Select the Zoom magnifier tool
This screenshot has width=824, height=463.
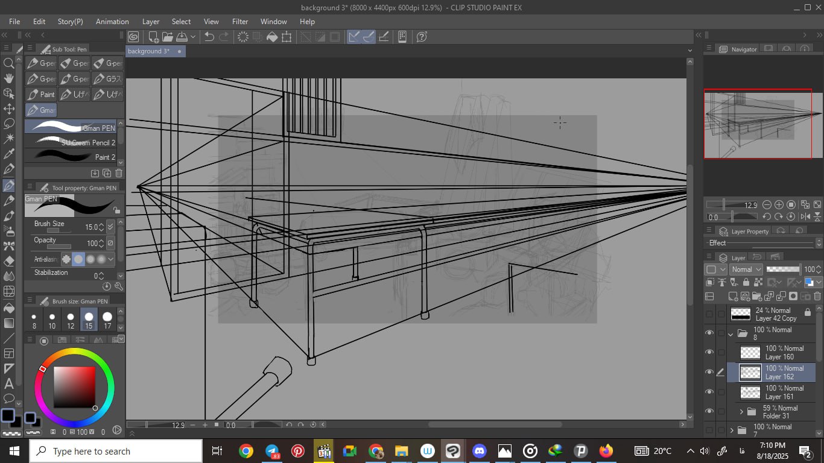9,63
